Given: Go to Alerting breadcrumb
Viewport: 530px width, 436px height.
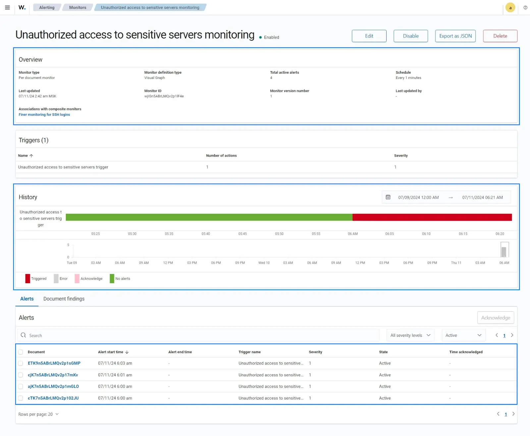Looking at the screenshot, I should (x=47, y=7).
